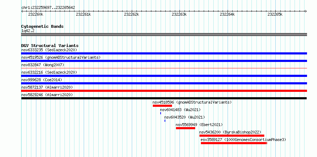Click the small blue mark under nsv6041483
Viewport: 317px width, 157px height.
point(161,113)
